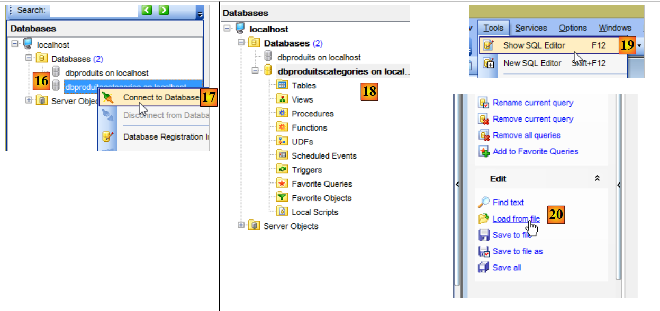
Task: Click the Find text magnifier icon
Action: tap(483, 202)
